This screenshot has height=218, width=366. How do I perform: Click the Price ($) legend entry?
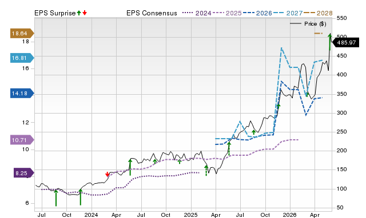(308, 24)
